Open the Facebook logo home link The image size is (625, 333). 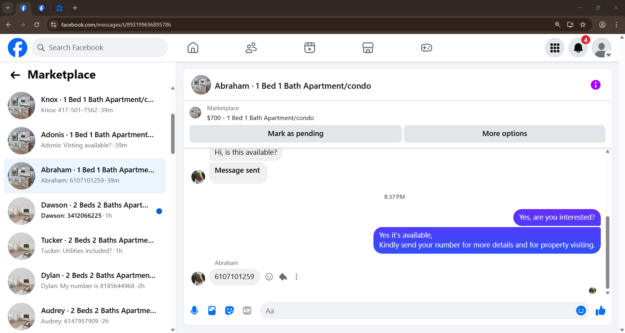[x=18, y=48]
